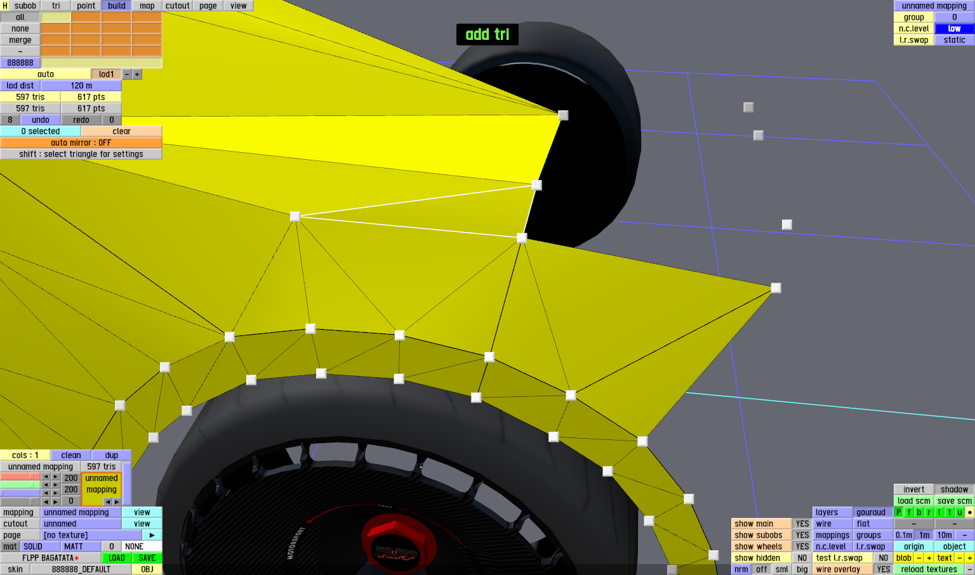
Task: Switch to the subob tab
Action: click(x=25, y=6)
